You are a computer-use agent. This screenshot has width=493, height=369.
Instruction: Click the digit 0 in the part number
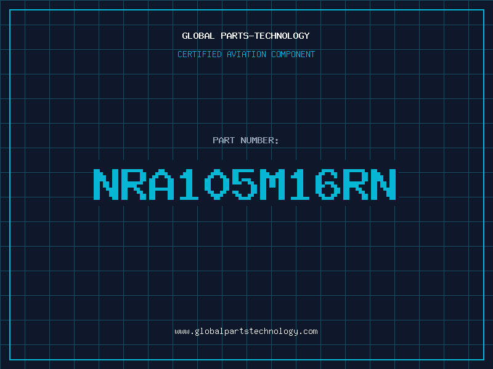coord(217,184)
